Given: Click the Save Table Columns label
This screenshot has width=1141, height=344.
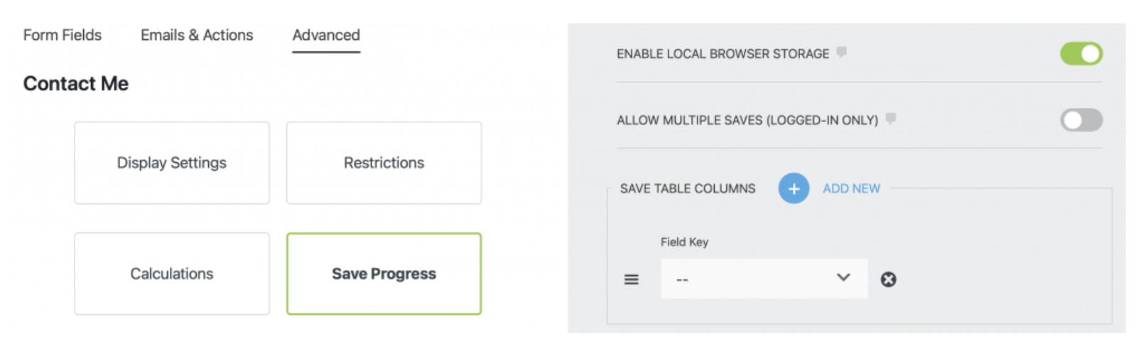Looking at the screenshot, I should coord(687,188).
